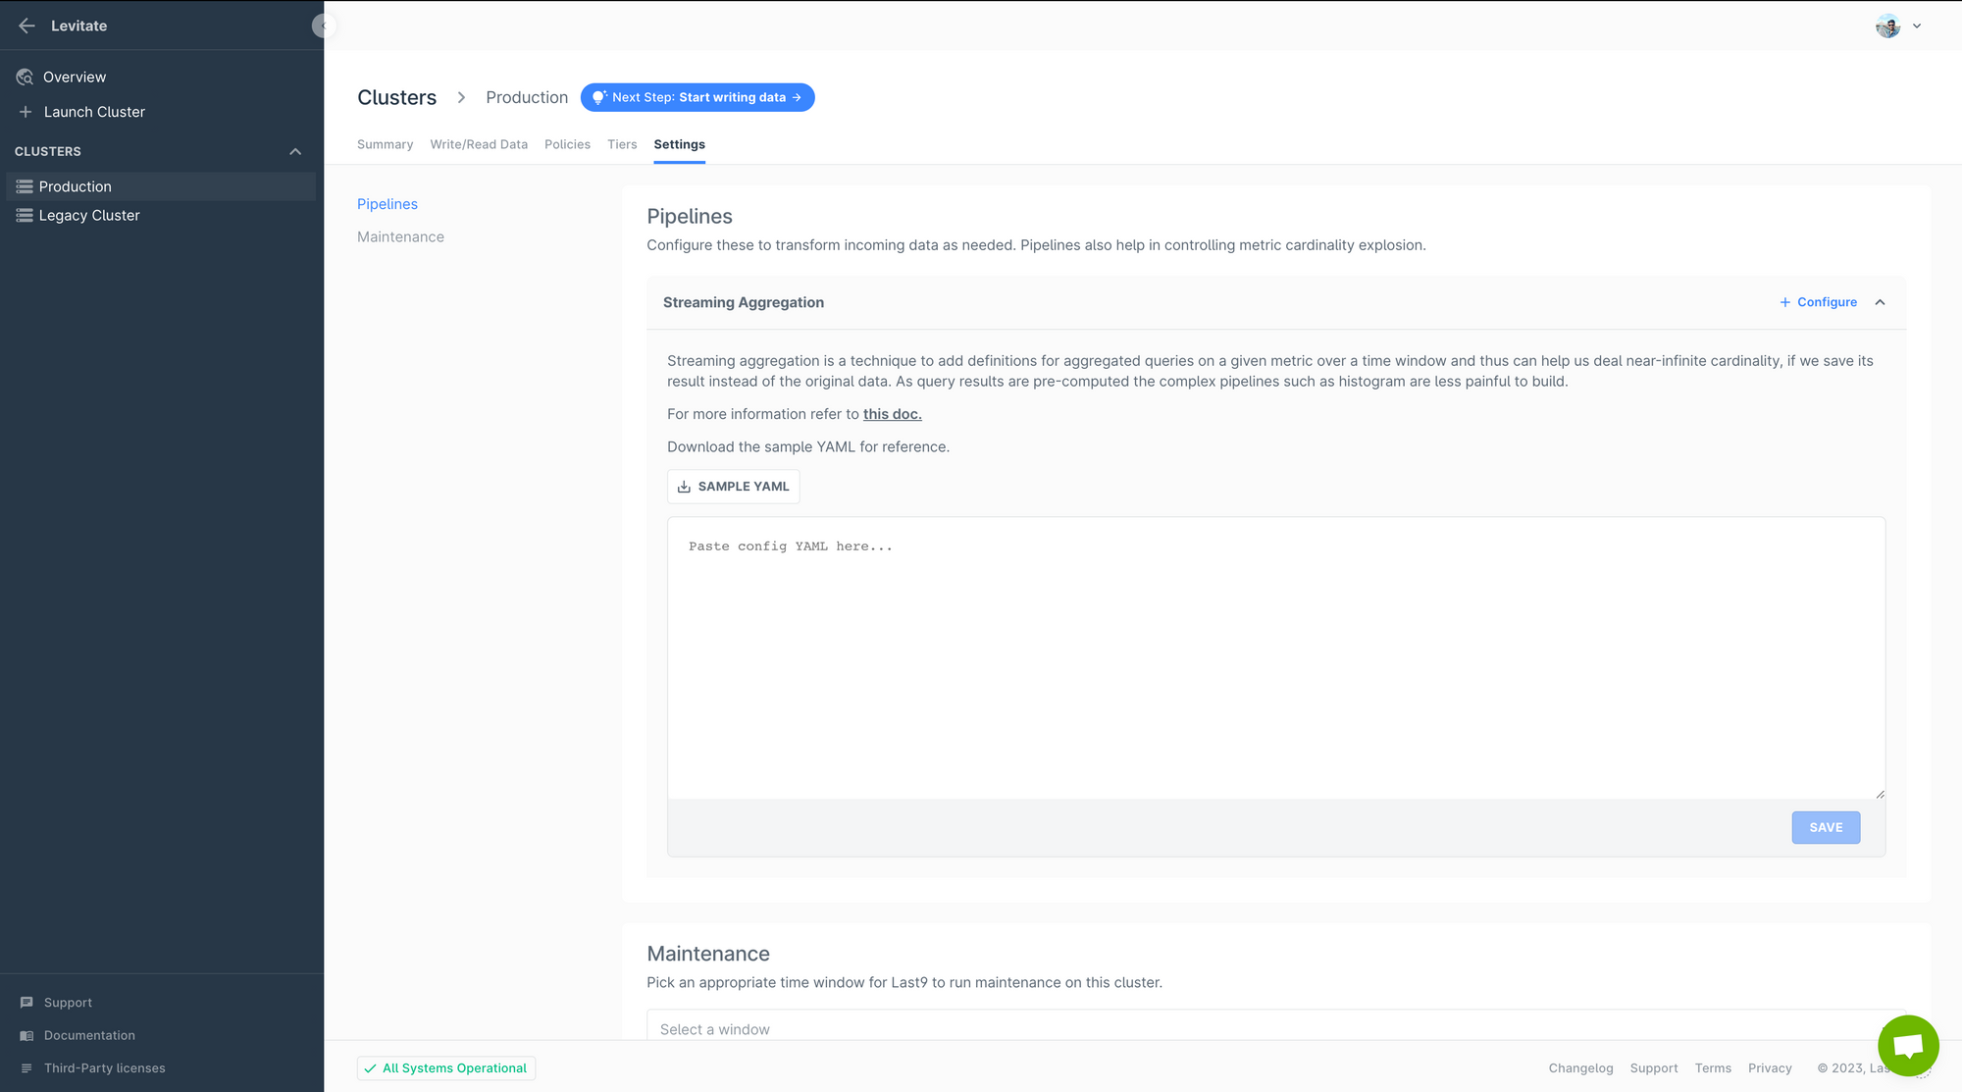
Task: Download the SAMPLE YAML file
Action: tap(734, 487)
